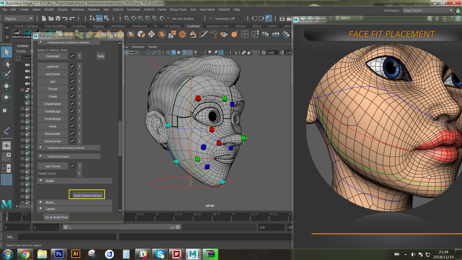Select the Move tool in the toolbox

tap(6, 86)
